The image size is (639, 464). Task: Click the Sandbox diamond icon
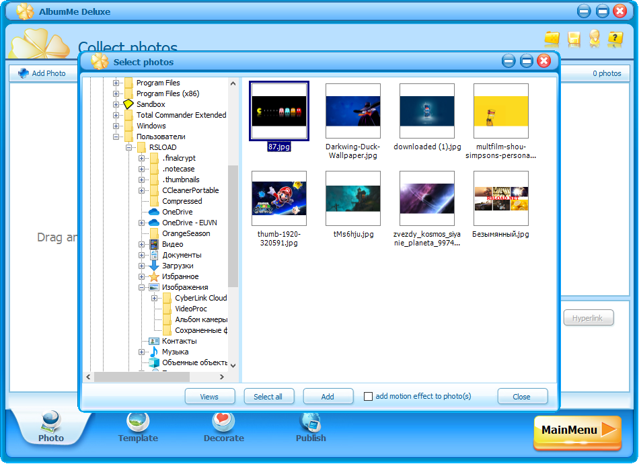click(x=128, y=104)
